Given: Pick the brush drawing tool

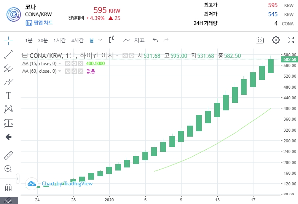Looking at the screenshot, I should (x=8, y=82).
